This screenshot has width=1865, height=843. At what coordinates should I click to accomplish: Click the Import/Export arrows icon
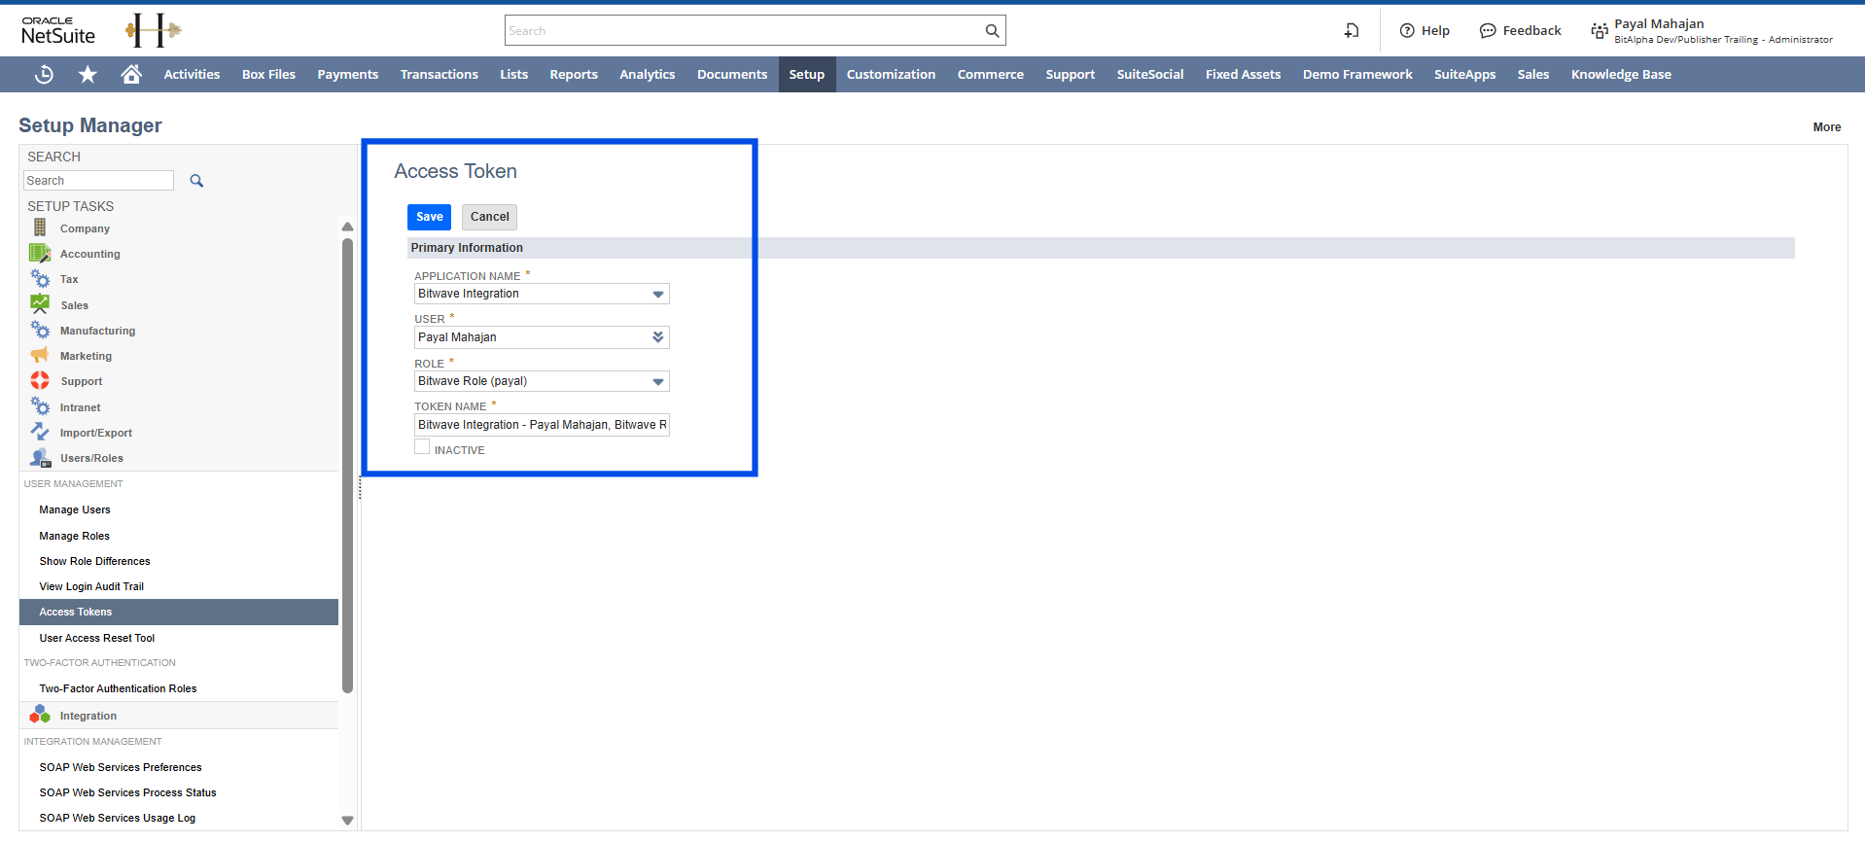(x=40, y=432)
